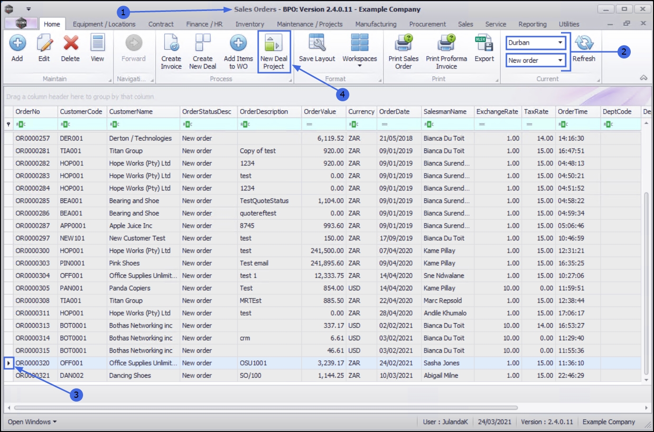
Task: Select order OR0000313 row
Action: (323, 326)
